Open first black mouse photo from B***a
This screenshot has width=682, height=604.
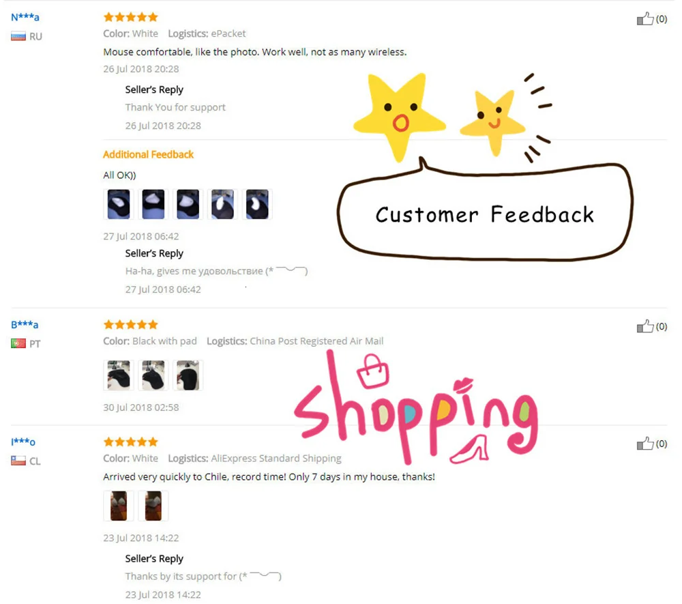(118, 375)
